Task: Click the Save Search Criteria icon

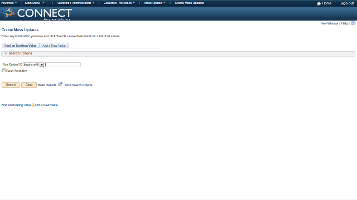Action: tap(60, 84)
